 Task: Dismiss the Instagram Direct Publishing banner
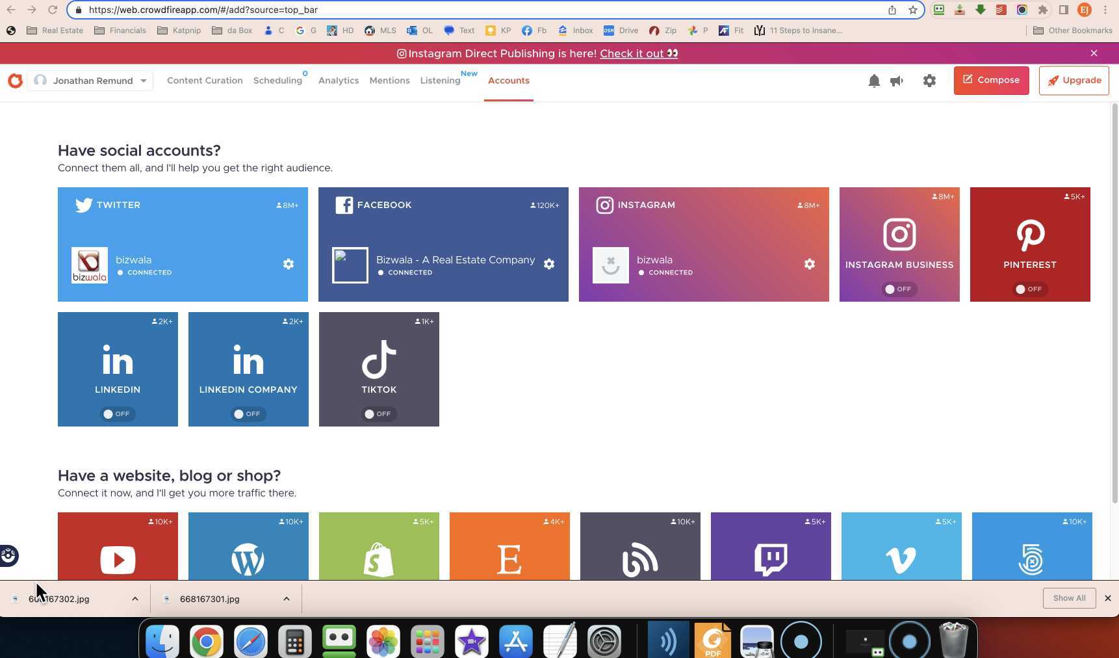(1094, 53)
